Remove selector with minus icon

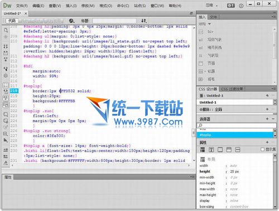click(x=273, y=119)
